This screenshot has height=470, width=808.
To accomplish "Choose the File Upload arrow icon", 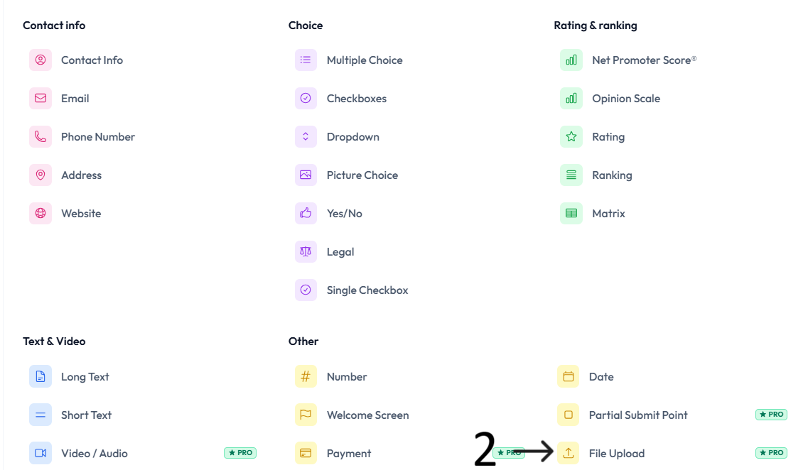I will point(568,453).
